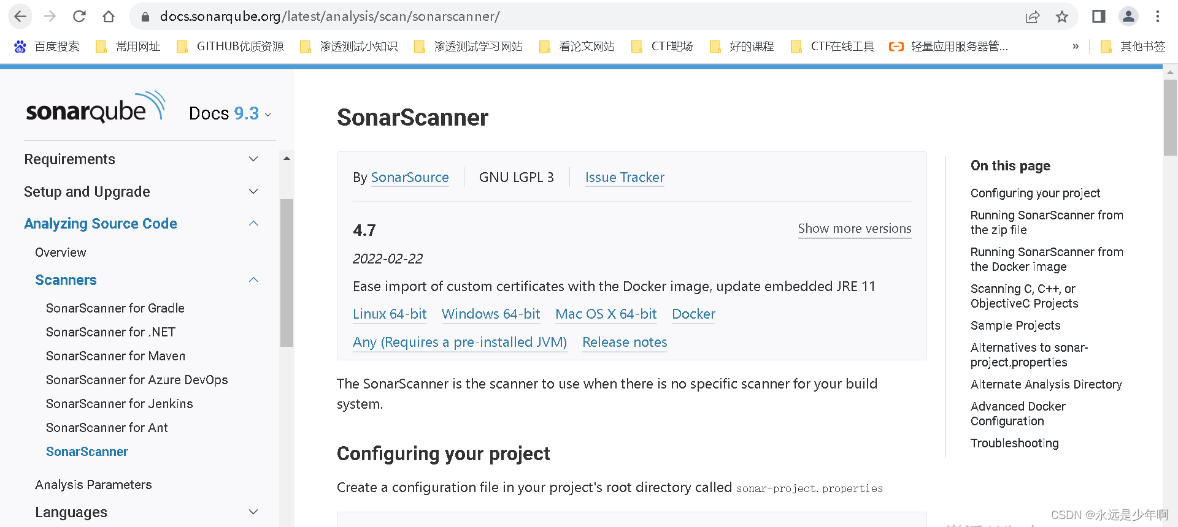The height and width of the screenshot is (527, 1178).
Task: Open the user profile avatar icon
Action: tap(1128, 17)
